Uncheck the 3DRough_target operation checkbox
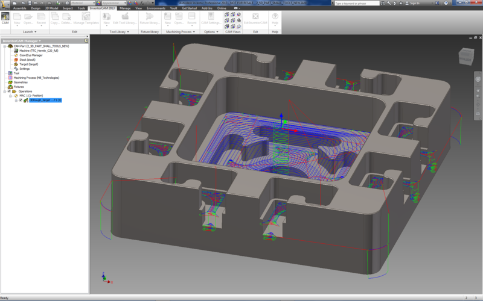 point(21,100)
